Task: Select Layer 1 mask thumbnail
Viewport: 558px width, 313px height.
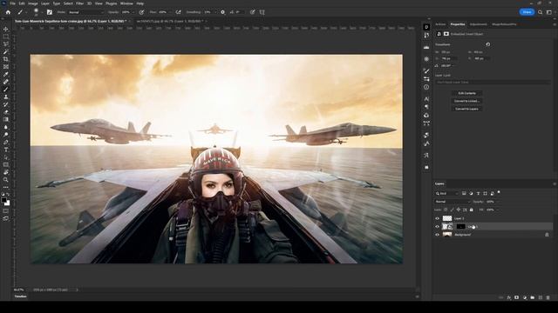Action: click(x=460, y=226)
